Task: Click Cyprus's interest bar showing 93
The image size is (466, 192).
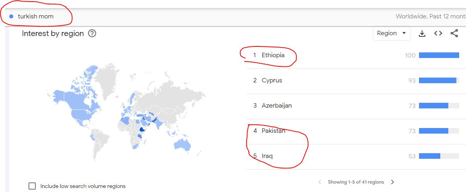Action: coord(437,80)
